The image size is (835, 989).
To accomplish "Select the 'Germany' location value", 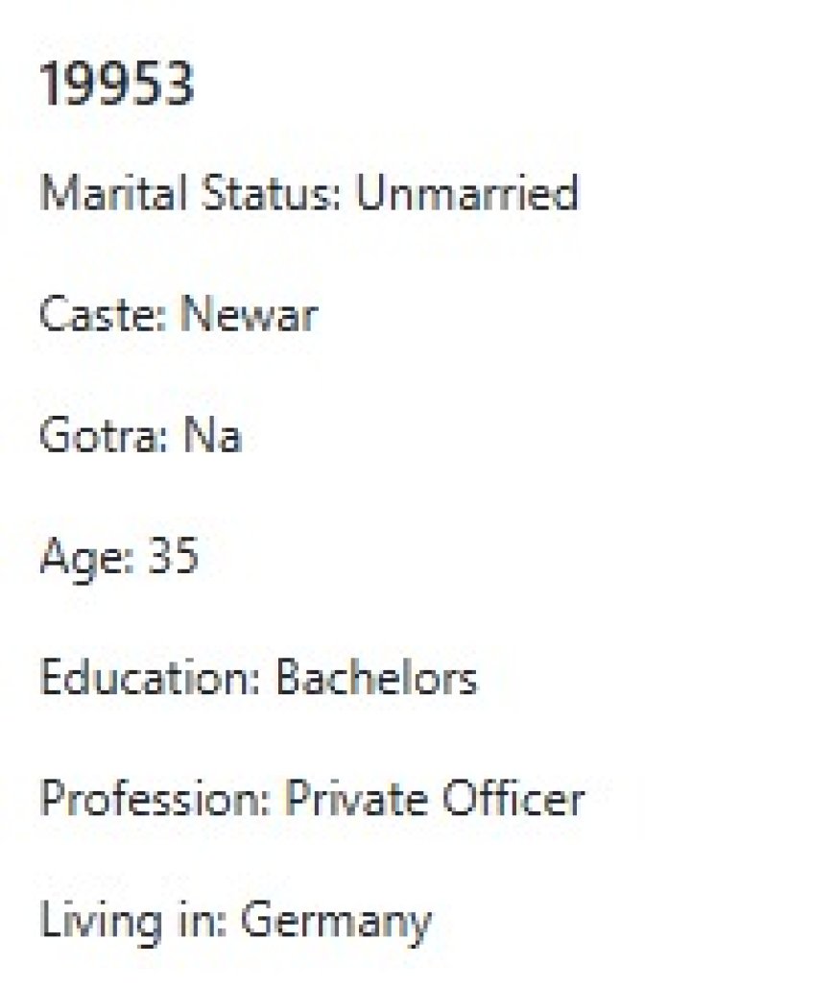I will (336, 922).
